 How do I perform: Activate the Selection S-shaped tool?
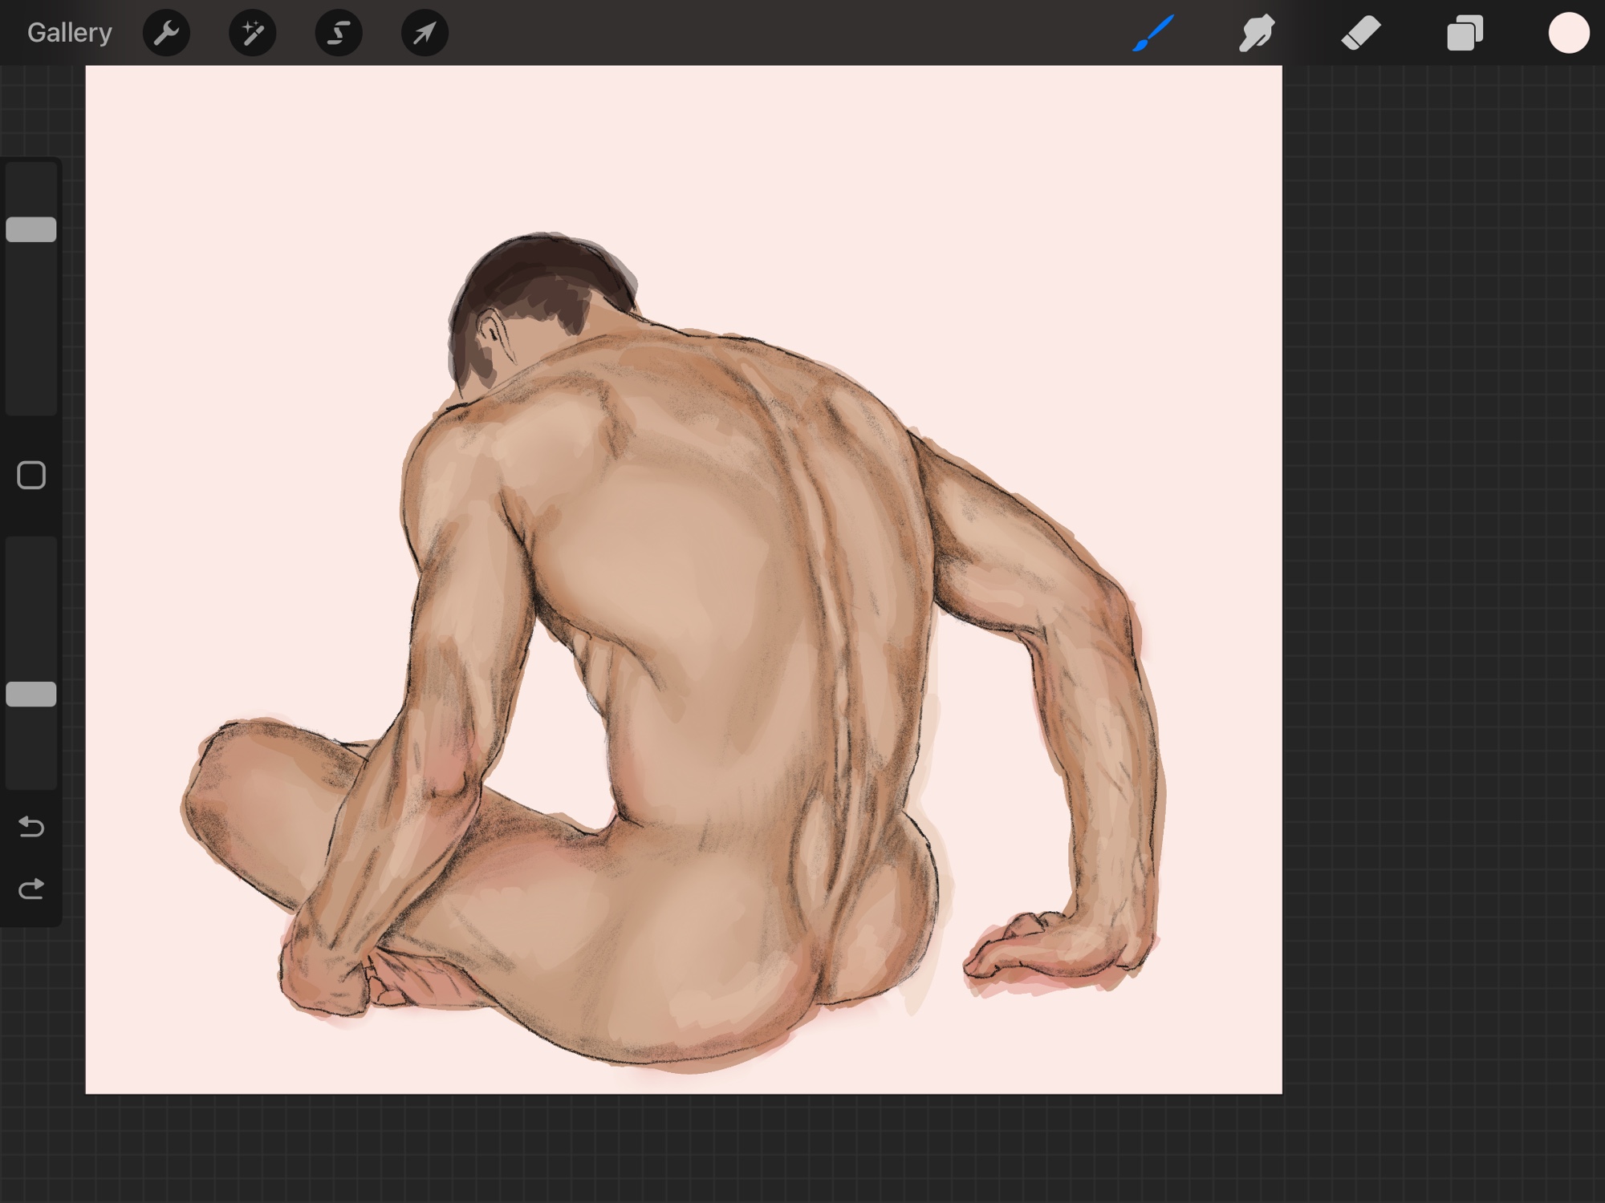(x=339, y=33)
